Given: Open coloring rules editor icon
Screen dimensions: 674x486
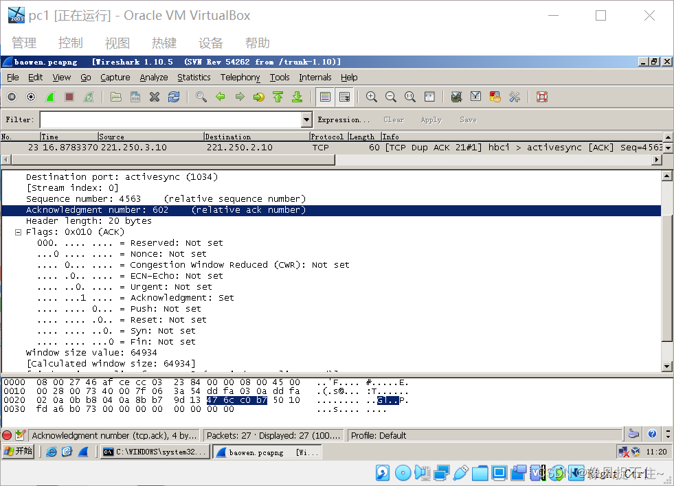Looking at the screenshot, I should point(495,97).
